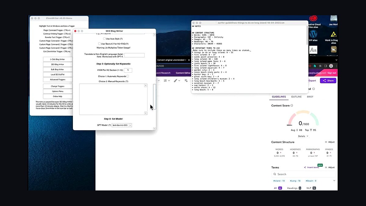Click the Sign out link
The width and height of the screenshot is (366, 206).
tap(332, 73)
